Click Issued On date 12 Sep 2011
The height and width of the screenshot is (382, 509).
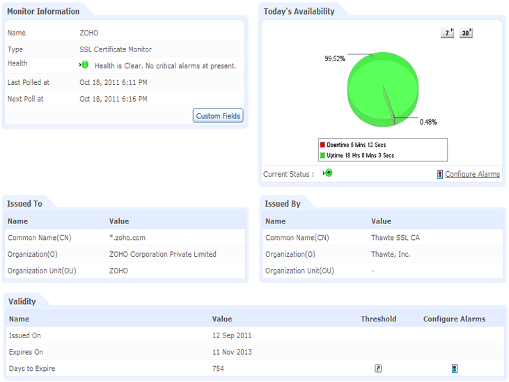click(232, 335)
